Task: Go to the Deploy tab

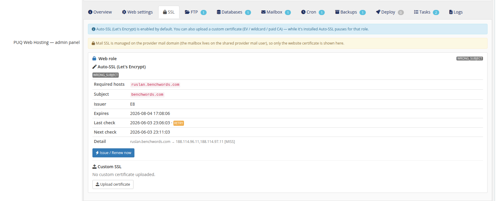Action: (390, 12)
